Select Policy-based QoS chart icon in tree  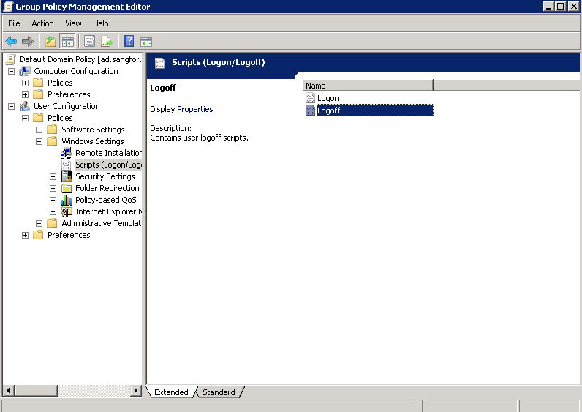(x=67, y=200)
